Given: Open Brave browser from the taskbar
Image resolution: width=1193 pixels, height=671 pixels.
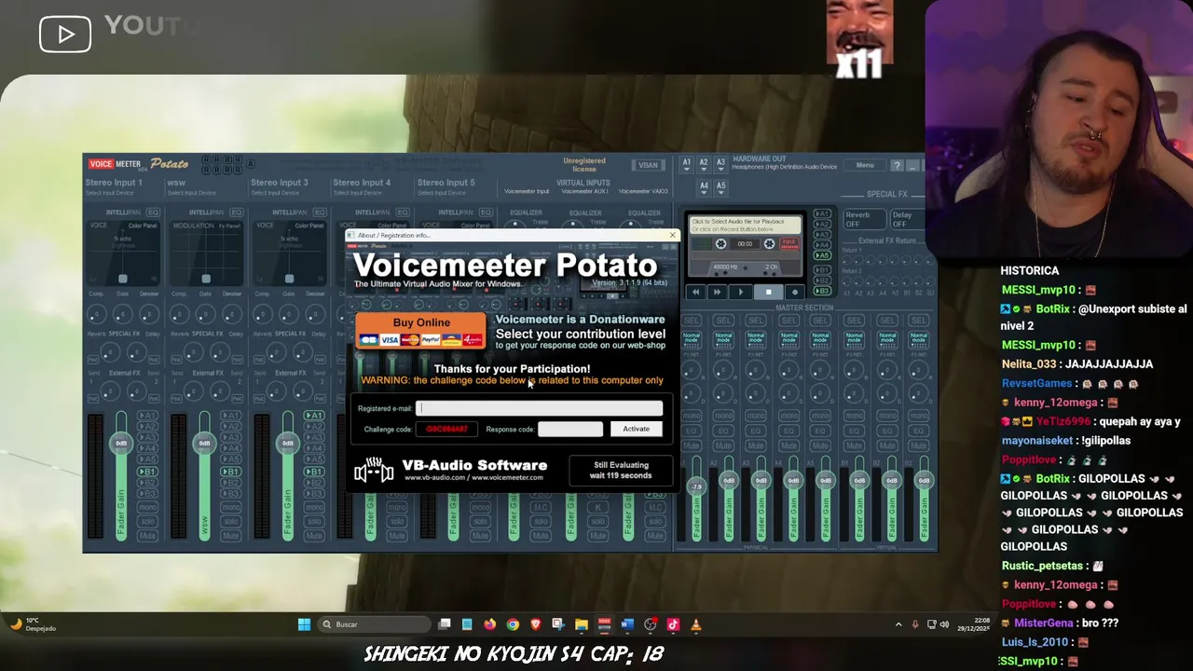Looking at the screenshot, I should (x=535, y=624).
